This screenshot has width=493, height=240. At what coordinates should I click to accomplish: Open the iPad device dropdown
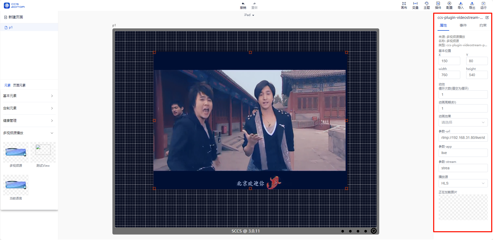(249, 15)
